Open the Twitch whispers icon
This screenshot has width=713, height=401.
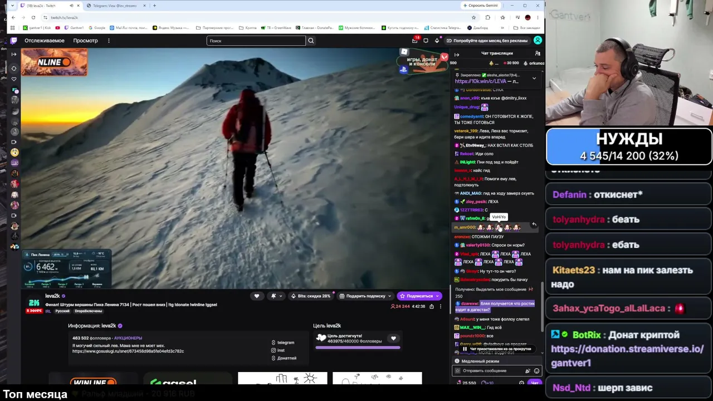pos(426,41)
